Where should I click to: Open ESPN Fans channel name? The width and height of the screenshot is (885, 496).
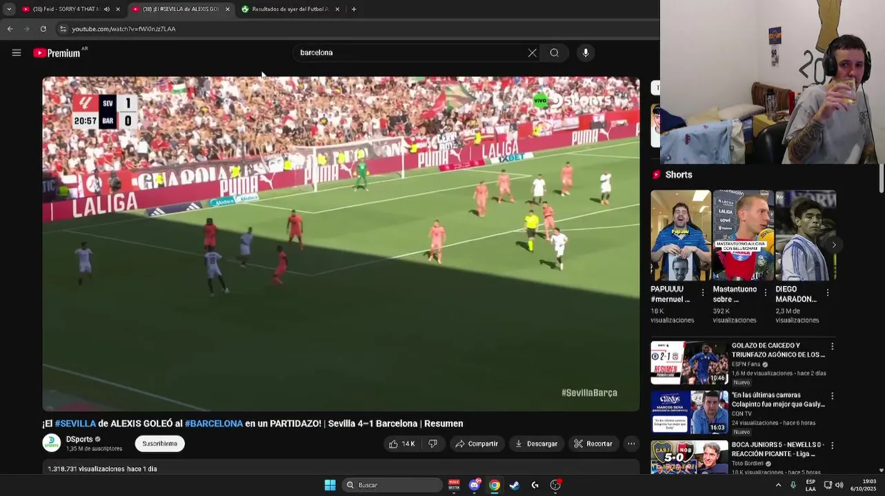(x=746, y=364)
